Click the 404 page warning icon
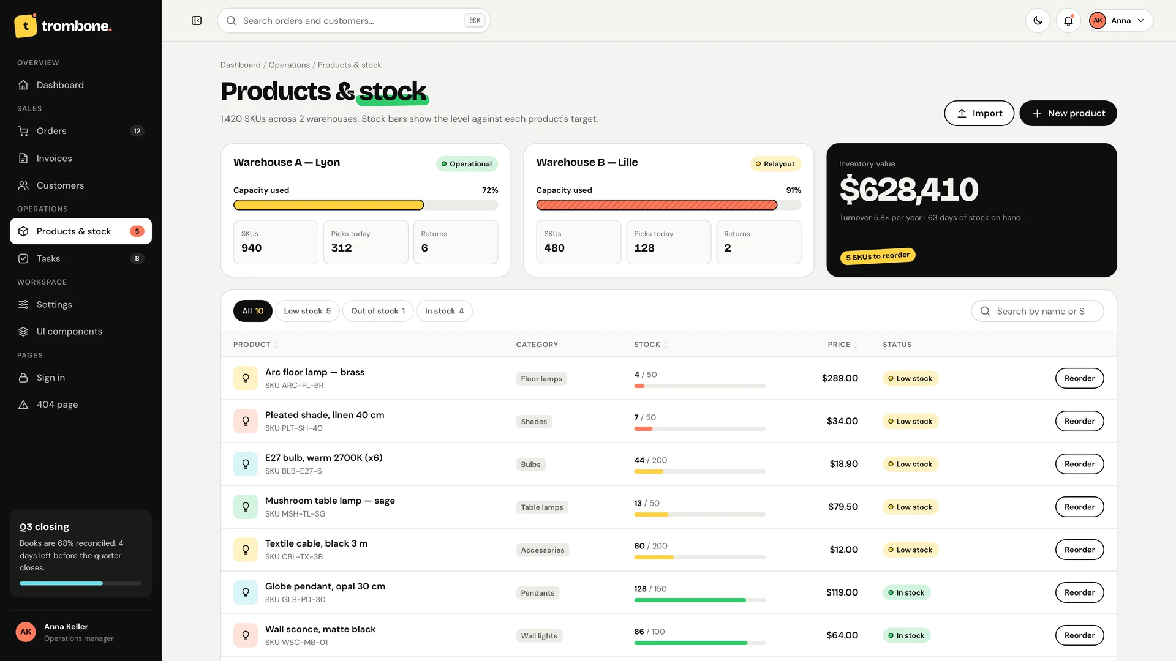Image resolution: width=1176 pixels, height=661 pixels. click(23, 405)
